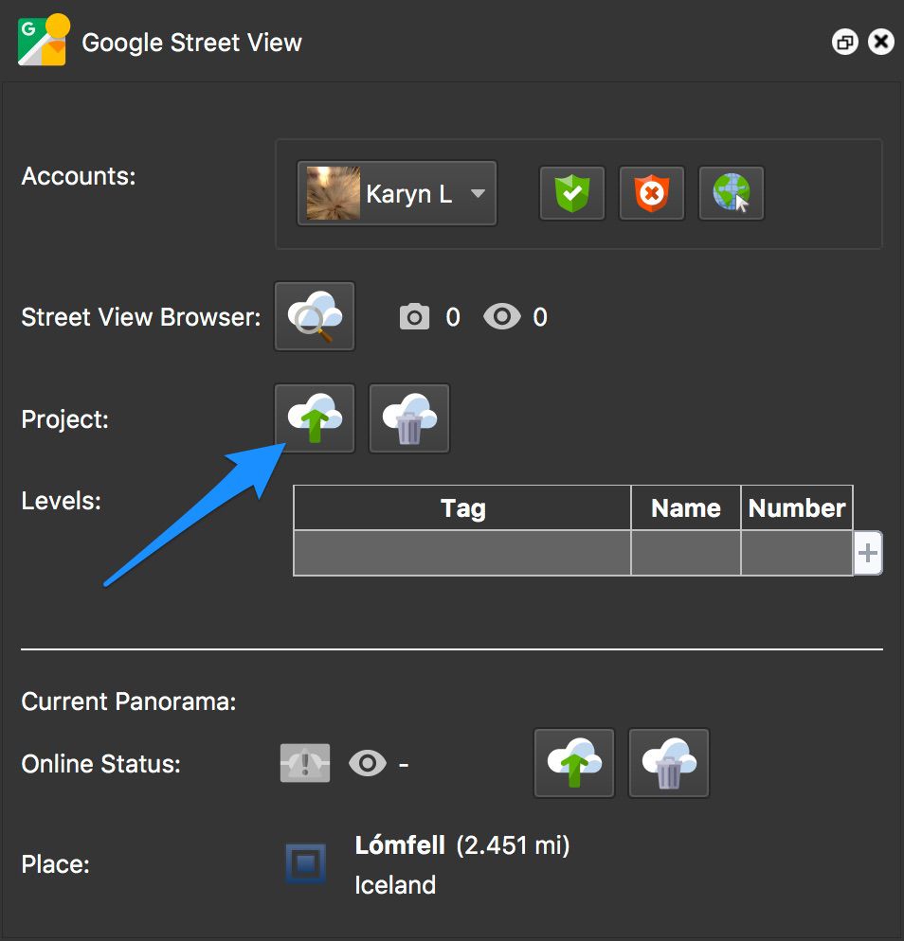Select the account thumbnail image
904x941 pixels.
[331, 193]
